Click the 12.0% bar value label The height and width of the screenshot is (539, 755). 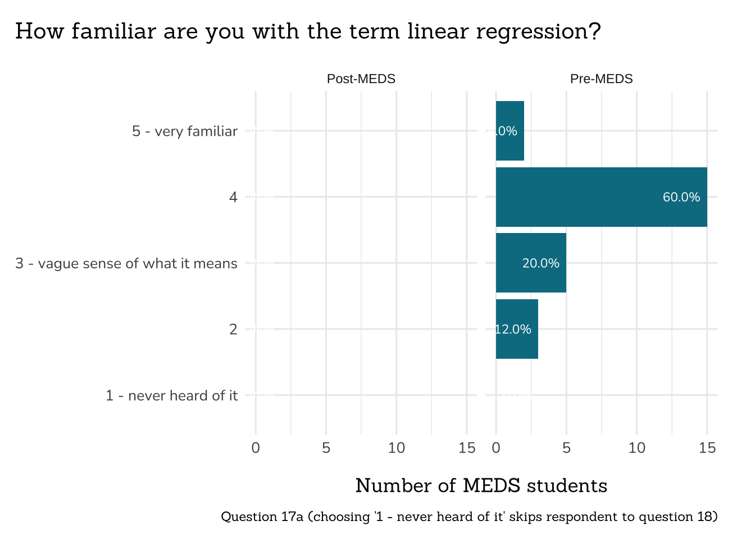[514, 330]
